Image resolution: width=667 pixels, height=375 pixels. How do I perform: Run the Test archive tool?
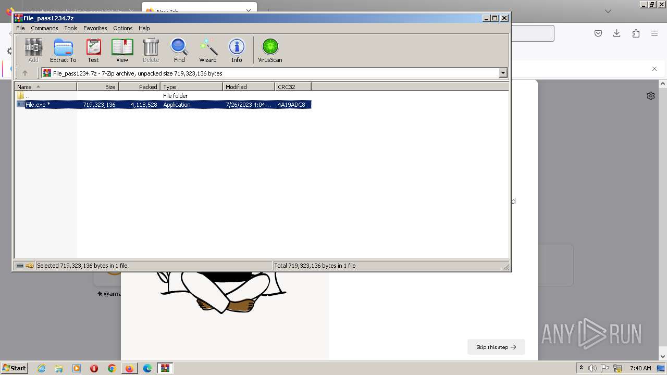click(x=93, y=51)
